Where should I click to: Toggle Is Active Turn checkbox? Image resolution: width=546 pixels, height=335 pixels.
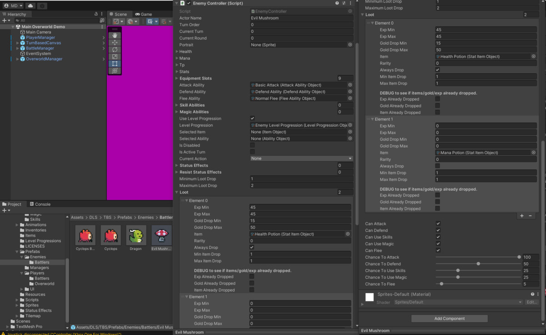coord(252,152)
